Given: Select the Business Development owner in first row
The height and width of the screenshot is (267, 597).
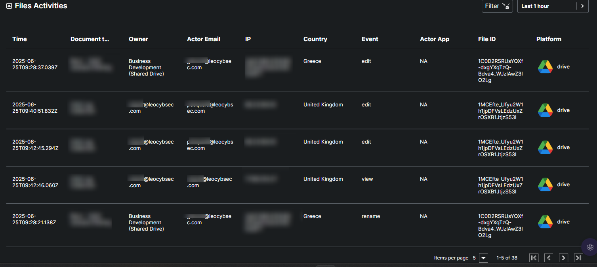Looking at the screenshot, I should point(146,67).
